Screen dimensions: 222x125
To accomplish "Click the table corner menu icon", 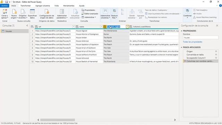I will pos(32,27).
